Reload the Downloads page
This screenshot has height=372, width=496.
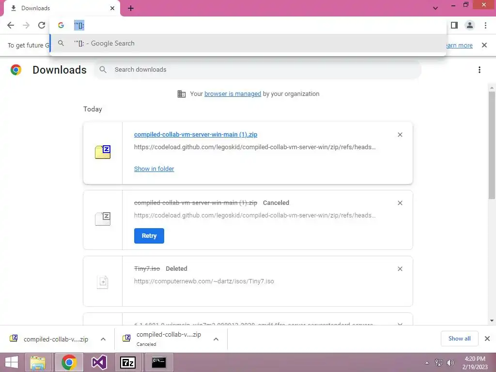point(42,25)
